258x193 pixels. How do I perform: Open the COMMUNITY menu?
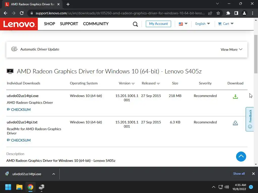tap(96, 24)
